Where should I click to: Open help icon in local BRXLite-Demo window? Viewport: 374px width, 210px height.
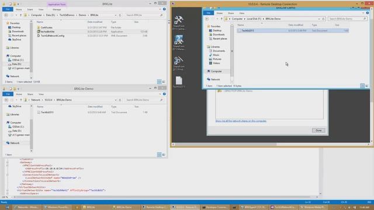164,94
